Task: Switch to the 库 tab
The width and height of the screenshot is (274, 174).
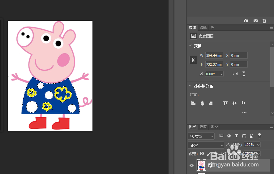Action: pos(212,27)
